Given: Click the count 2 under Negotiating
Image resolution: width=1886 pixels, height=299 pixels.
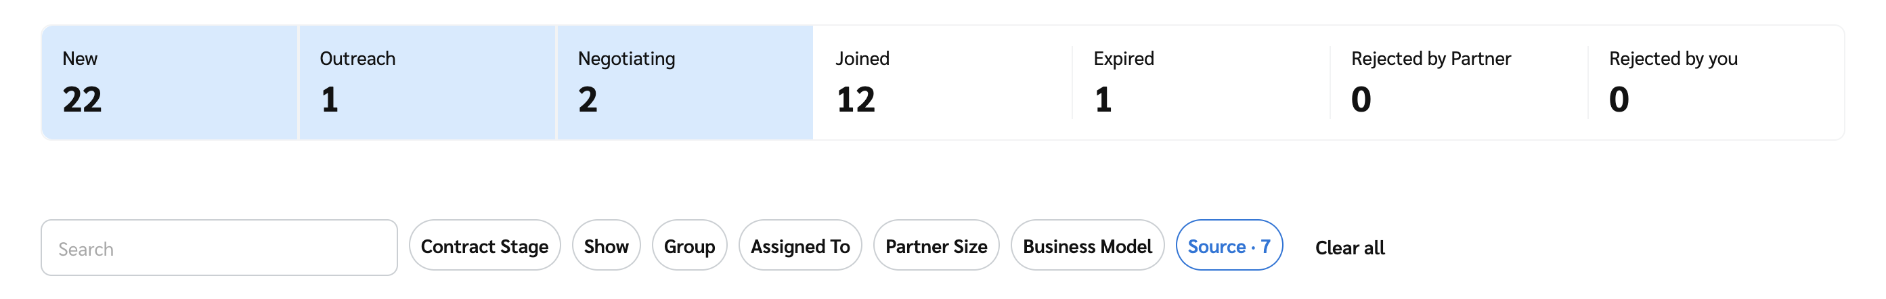Looking at the screenshot, I should pyautogui.click(x=588, y=99).
